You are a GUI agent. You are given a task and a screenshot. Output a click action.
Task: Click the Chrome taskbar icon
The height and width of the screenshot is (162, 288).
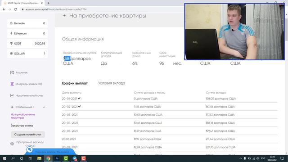pos(48,158)
